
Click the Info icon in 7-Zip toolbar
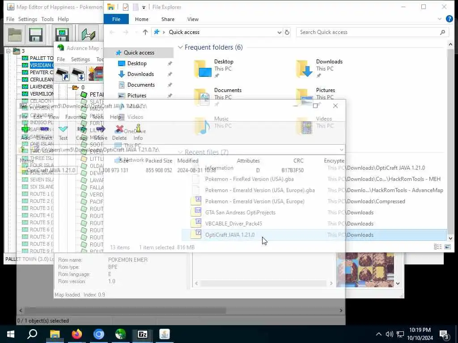tap(138, 129)
